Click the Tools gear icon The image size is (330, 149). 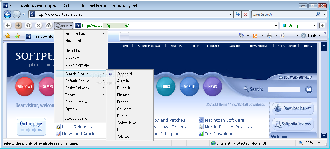click(304, 36)
